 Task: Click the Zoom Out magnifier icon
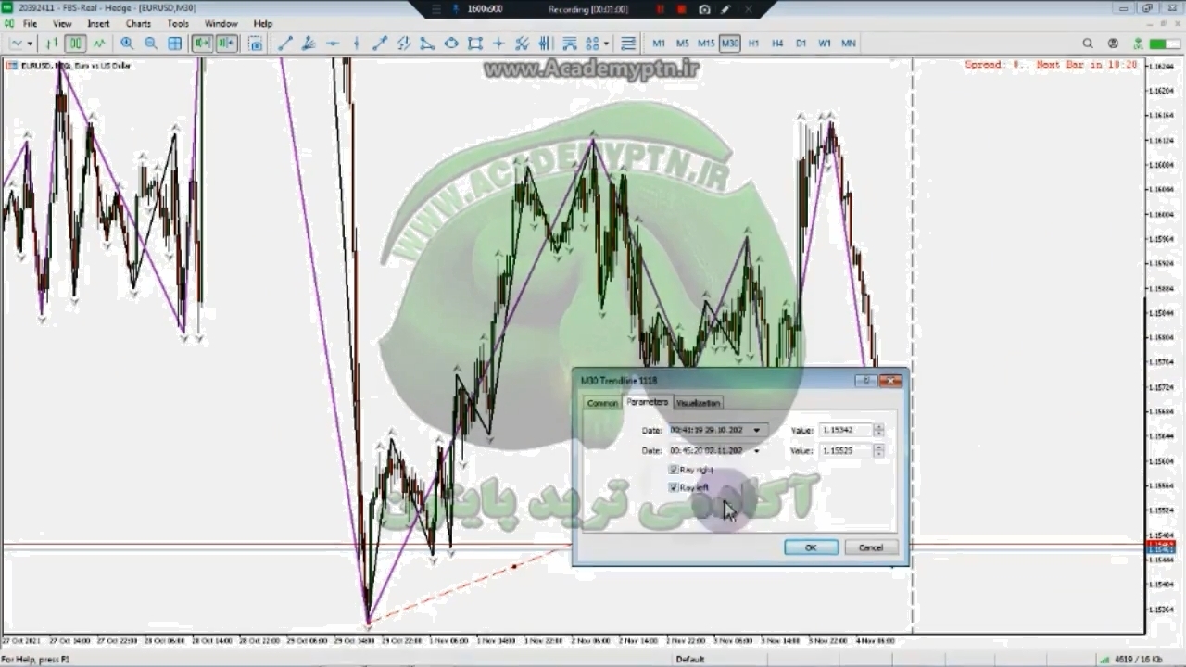point(150,44)
